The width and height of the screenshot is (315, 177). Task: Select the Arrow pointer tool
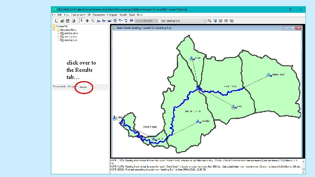[82, 21]
